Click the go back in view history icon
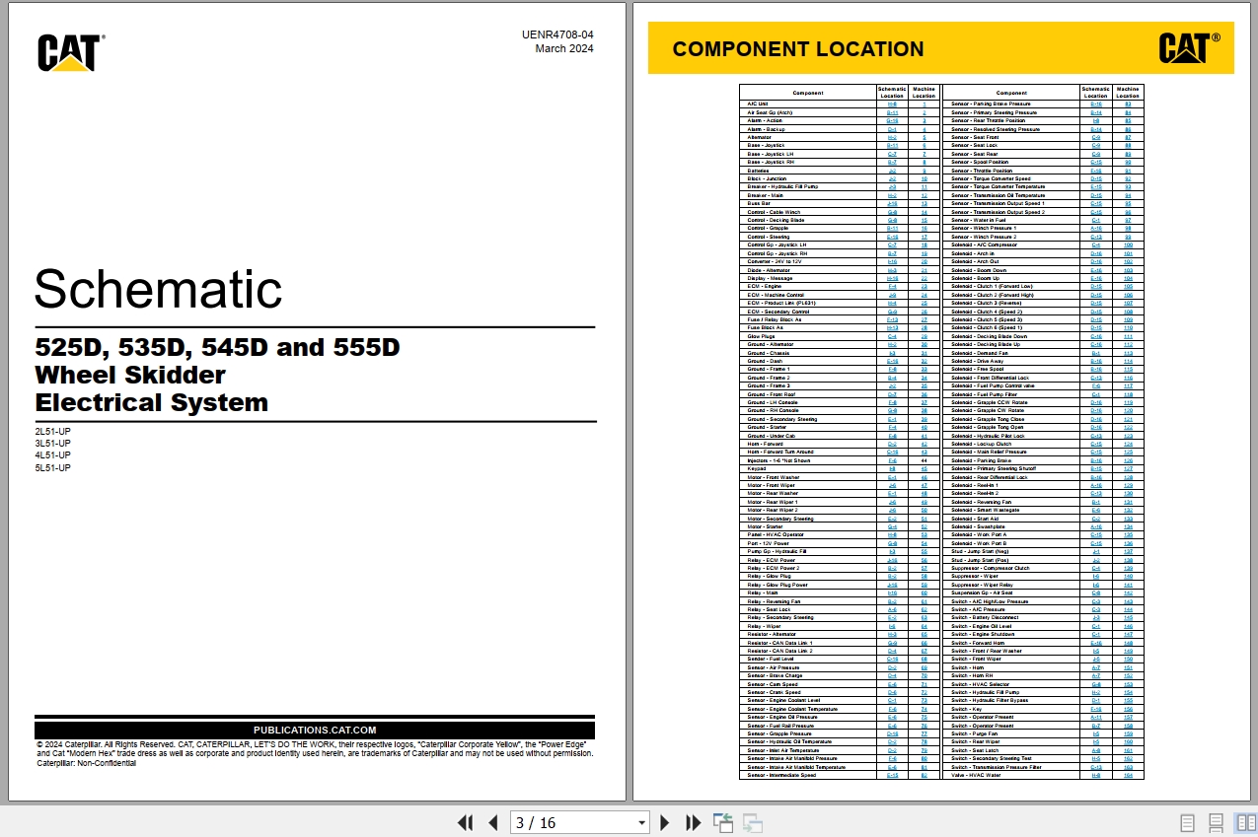Image resolution: width=1258 pixels, height=837 pixels. pos(722,822)
